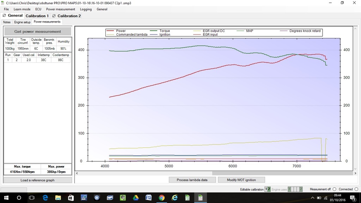Open the ECU menu
361x203 pixels.
[38, 9]
